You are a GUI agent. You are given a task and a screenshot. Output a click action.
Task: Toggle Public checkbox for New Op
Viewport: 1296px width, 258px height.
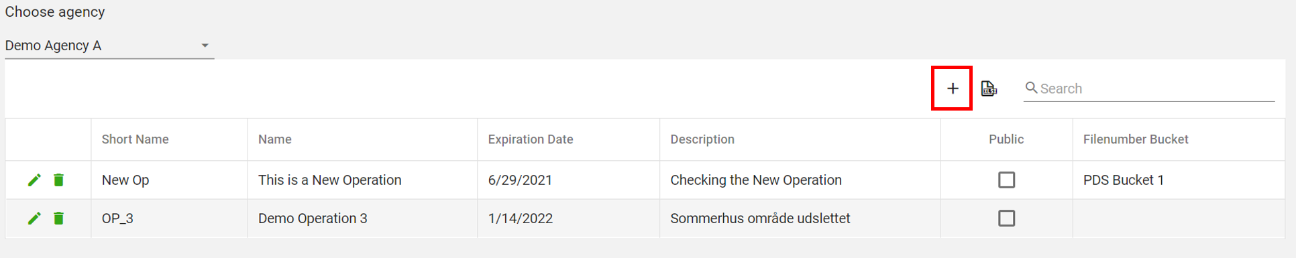click(x=1006, y=180)
